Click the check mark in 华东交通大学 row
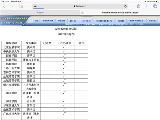 point(64,105)
